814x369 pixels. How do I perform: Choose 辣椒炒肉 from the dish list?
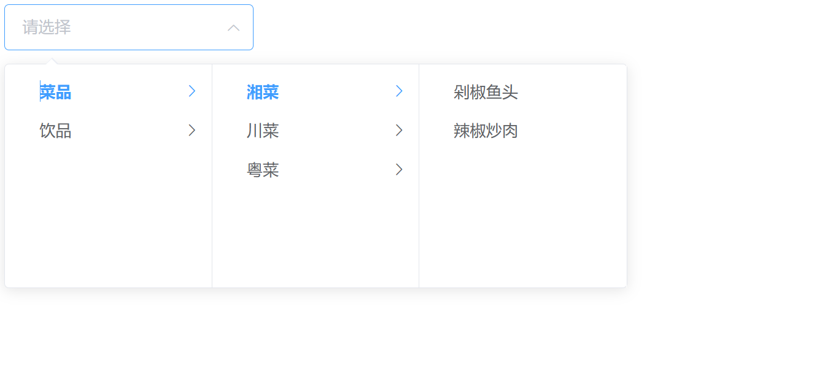click(486, 131)
